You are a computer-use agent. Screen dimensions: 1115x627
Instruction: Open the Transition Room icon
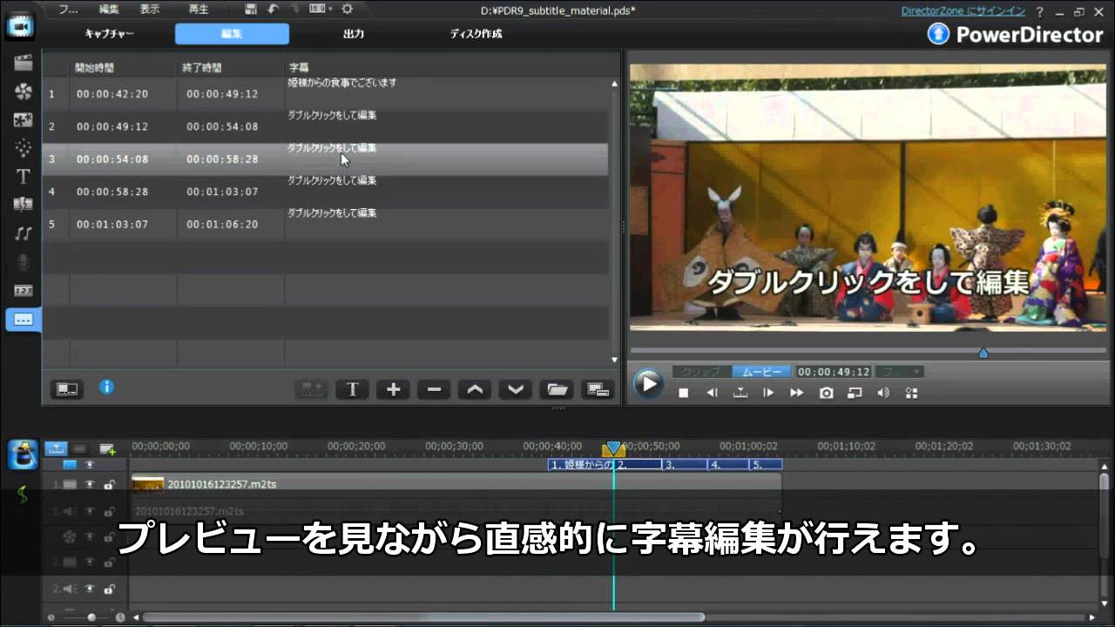(x=24, y=205)
